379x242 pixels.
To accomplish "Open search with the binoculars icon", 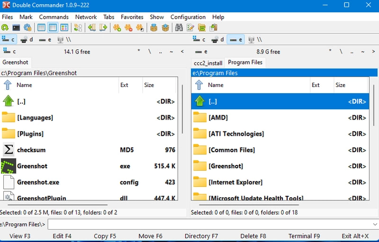I will pyautogui.click(x=179, y=28).
